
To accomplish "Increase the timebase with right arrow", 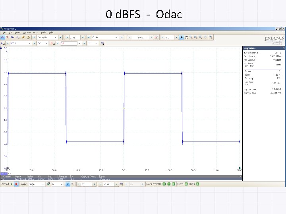I will pos(60,37).
